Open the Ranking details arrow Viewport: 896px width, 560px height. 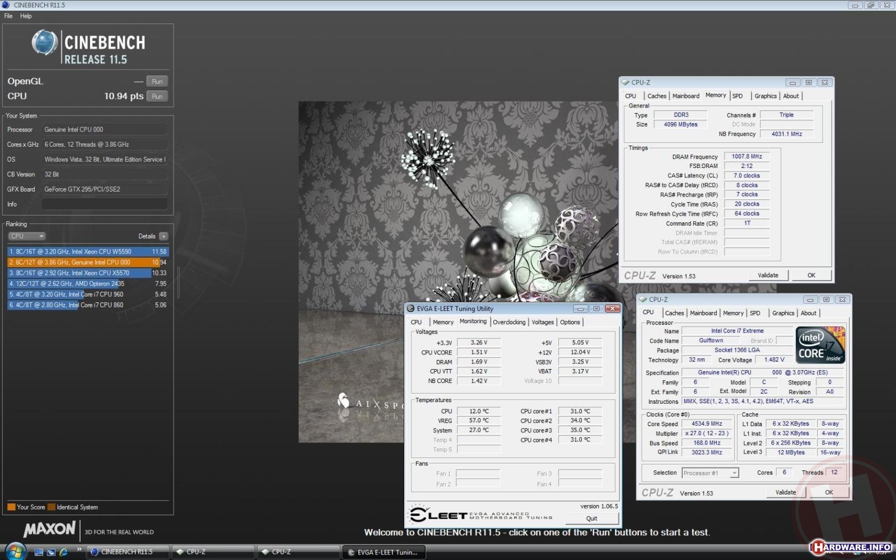164,236
